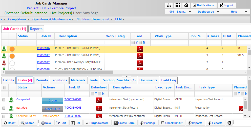251x131 pixels.
Task: Open Details tab
Action: click(x=9, y=80)
